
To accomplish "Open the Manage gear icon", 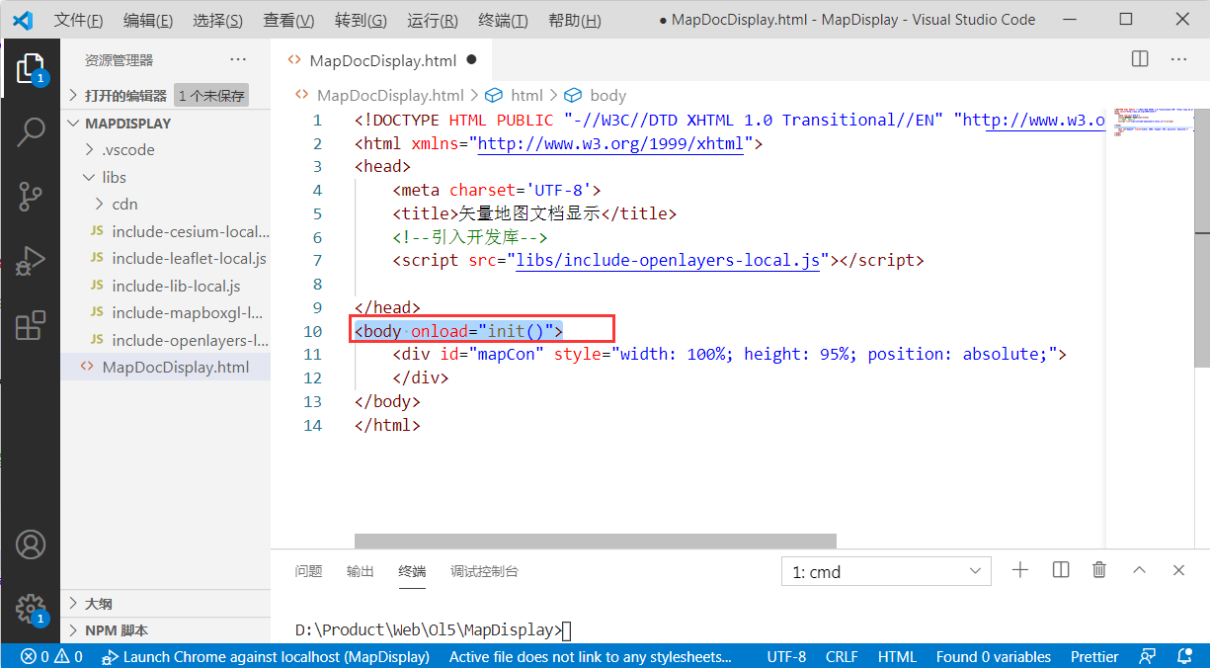I will pyautogui.click(x=31, y=608).
